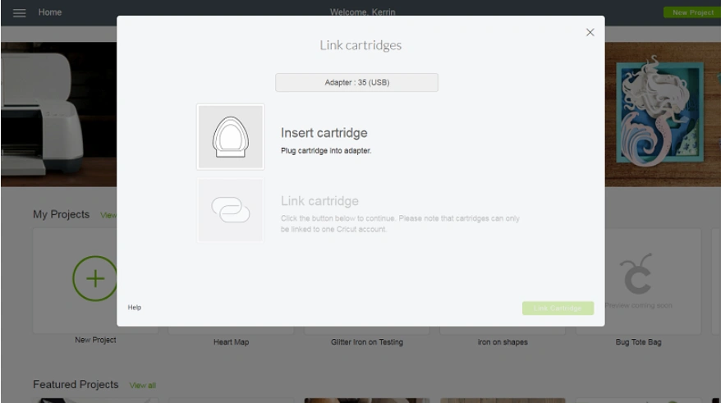The height and width of the screenshot is (403, 721).
Task: Click the mermaid artwork banner image
Action: coord(662,114)
